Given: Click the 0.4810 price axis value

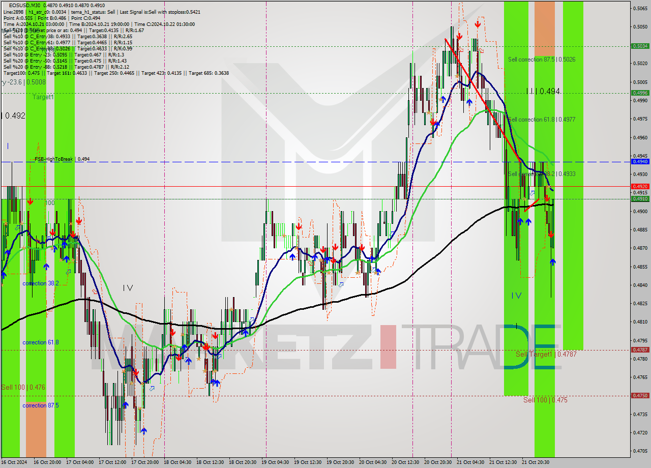Looking at the screenshot, I should tap(640, 321).
